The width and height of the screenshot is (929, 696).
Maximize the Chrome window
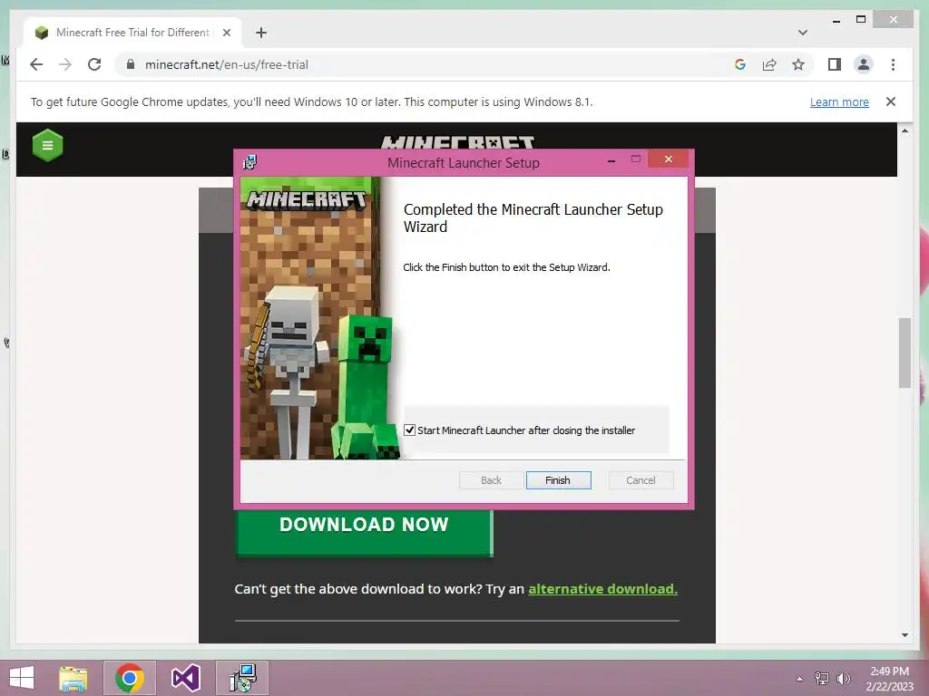point(861,20)
